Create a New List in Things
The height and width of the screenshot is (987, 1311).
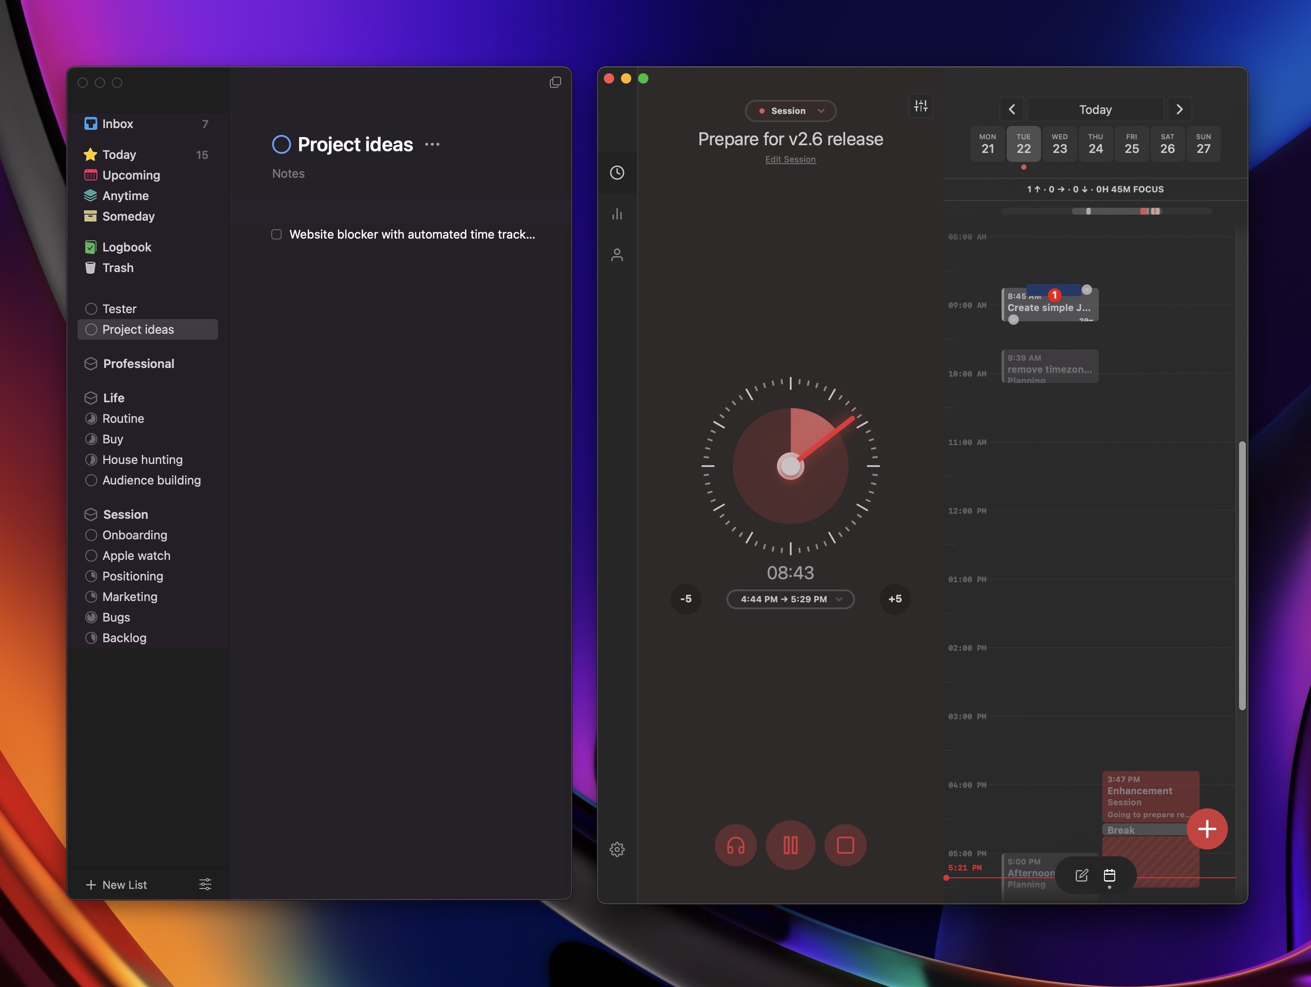117,885
